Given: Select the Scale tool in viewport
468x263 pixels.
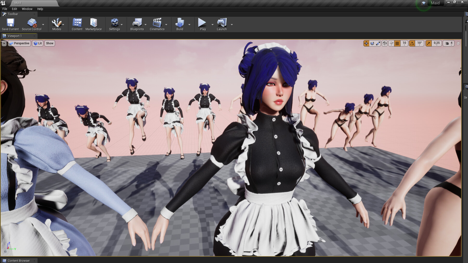Looking at the screenshot, I should click(x=378, y=43).
